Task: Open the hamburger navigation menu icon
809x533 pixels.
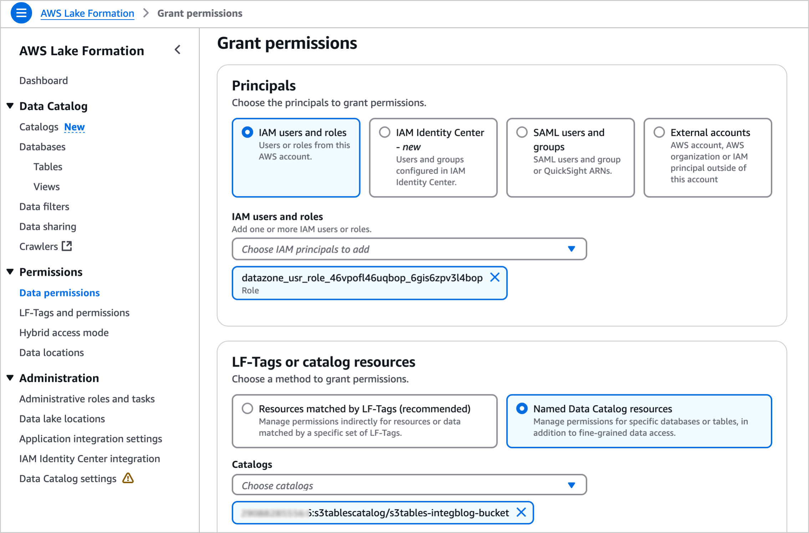Action: [21, 13]
